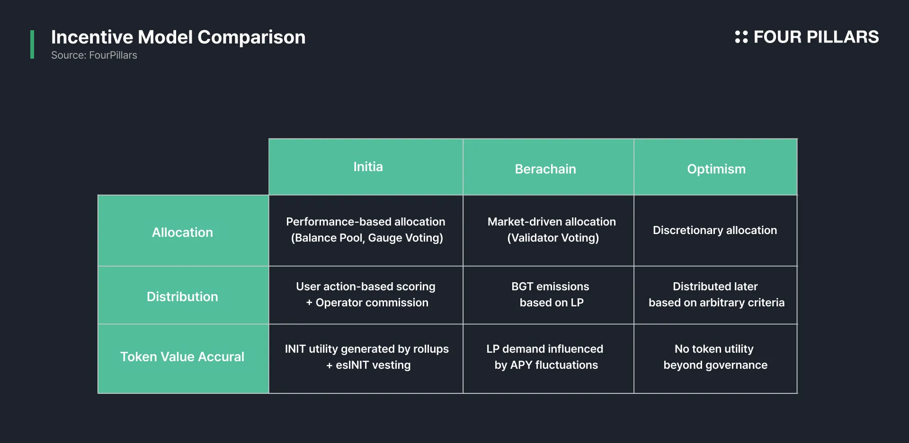The height and width of the screenshot is (443, 909).
Task: Click the Distribution row header
Action: (x=182, y=296)
